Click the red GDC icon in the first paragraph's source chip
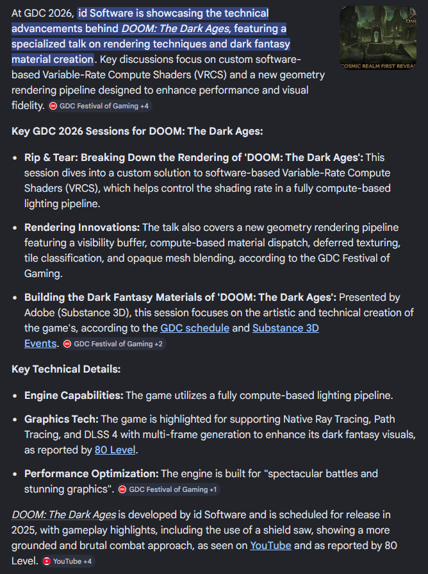 click(x=53, y=106)
